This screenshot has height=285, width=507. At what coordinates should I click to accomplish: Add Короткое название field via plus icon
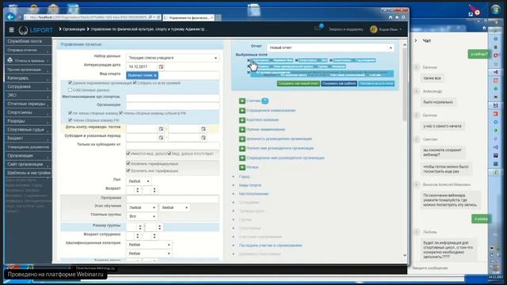tap(242, 120)
